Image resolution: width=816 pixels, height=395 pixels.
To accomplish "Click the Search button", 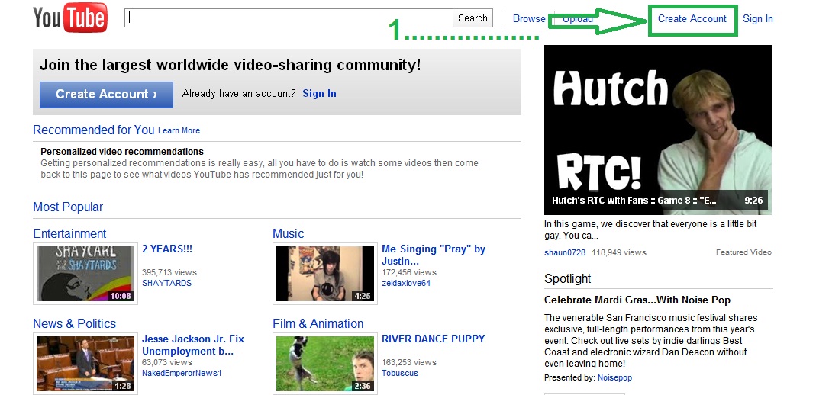I will coord(473,18).
